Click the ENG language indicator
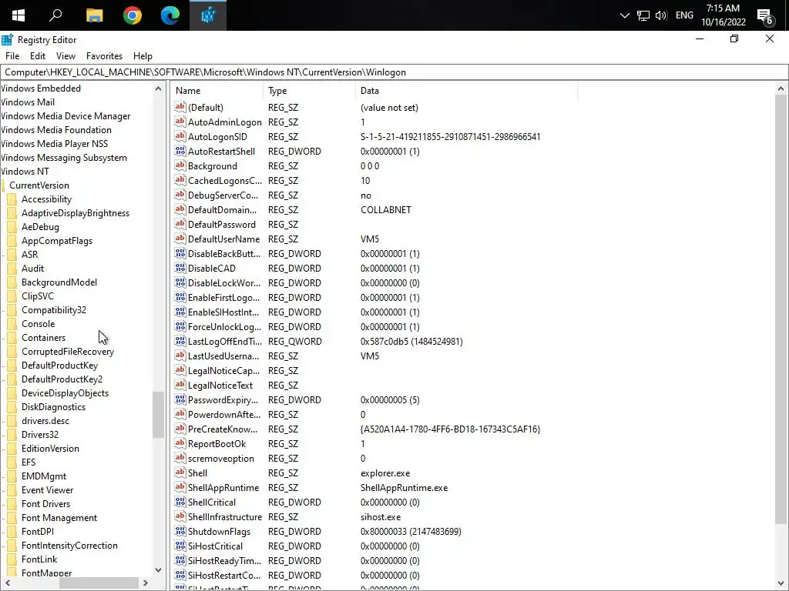Viewport: 789px width, 591px height. pyautogui.click(x=684, y=15)
